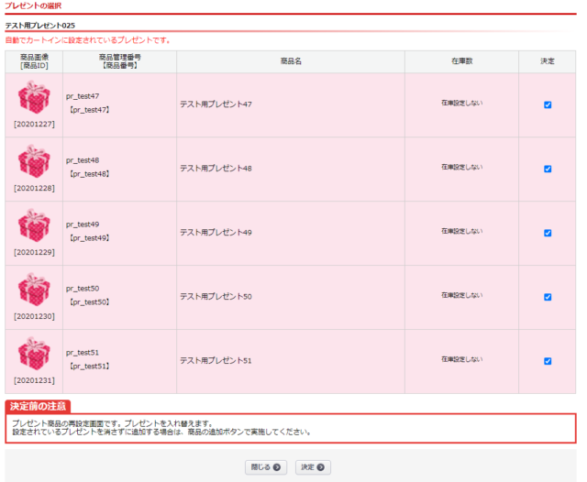Click 在庫設定しない in the テスト用プレゼント47 row
The width and height of the screenshot is (587, 482).
(462, 103)
